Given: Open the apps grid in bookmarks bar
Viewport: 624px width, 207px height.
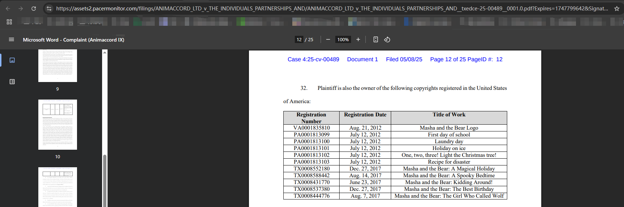Looking at the screenshot, I should coord(9,22).
